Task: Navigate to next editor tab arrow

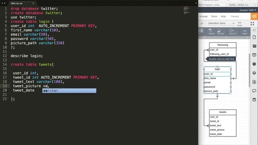Action: [x=5, y=3]
